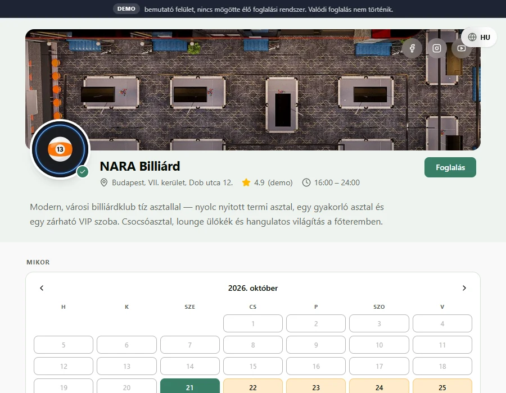Click the "SZE" weekday column header
Screen dimensions: 506x393
point(190,307)
